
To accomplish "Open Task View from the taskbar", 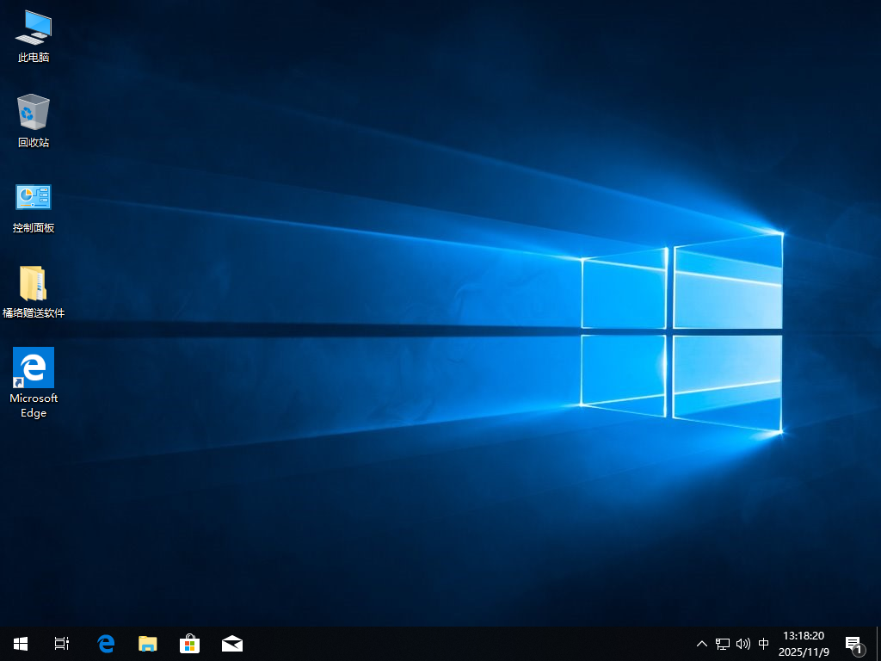I will (x=62, y=643).
